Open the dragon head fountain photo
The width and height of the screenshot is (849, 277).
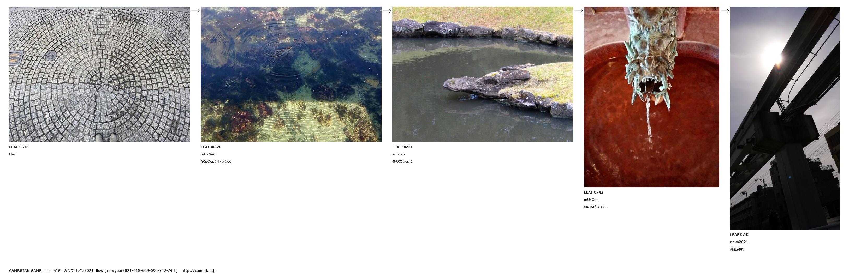click(651, 97)
